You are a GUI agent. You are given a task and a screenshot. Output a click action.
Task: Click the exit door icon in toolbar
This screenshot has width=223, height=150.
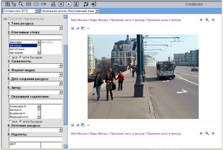click(94, 4)
